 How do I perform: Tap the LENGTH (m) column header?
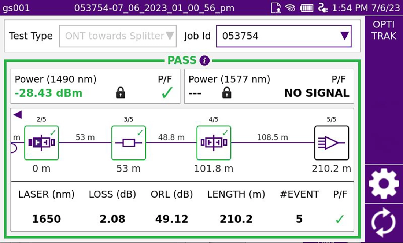(x=236, y=194)
